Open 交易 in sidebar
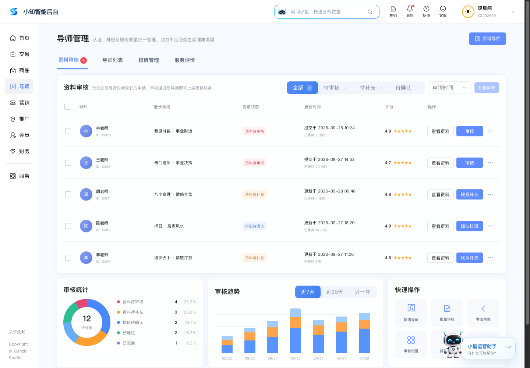Viewport: 530px width, 368px height. 19,54
